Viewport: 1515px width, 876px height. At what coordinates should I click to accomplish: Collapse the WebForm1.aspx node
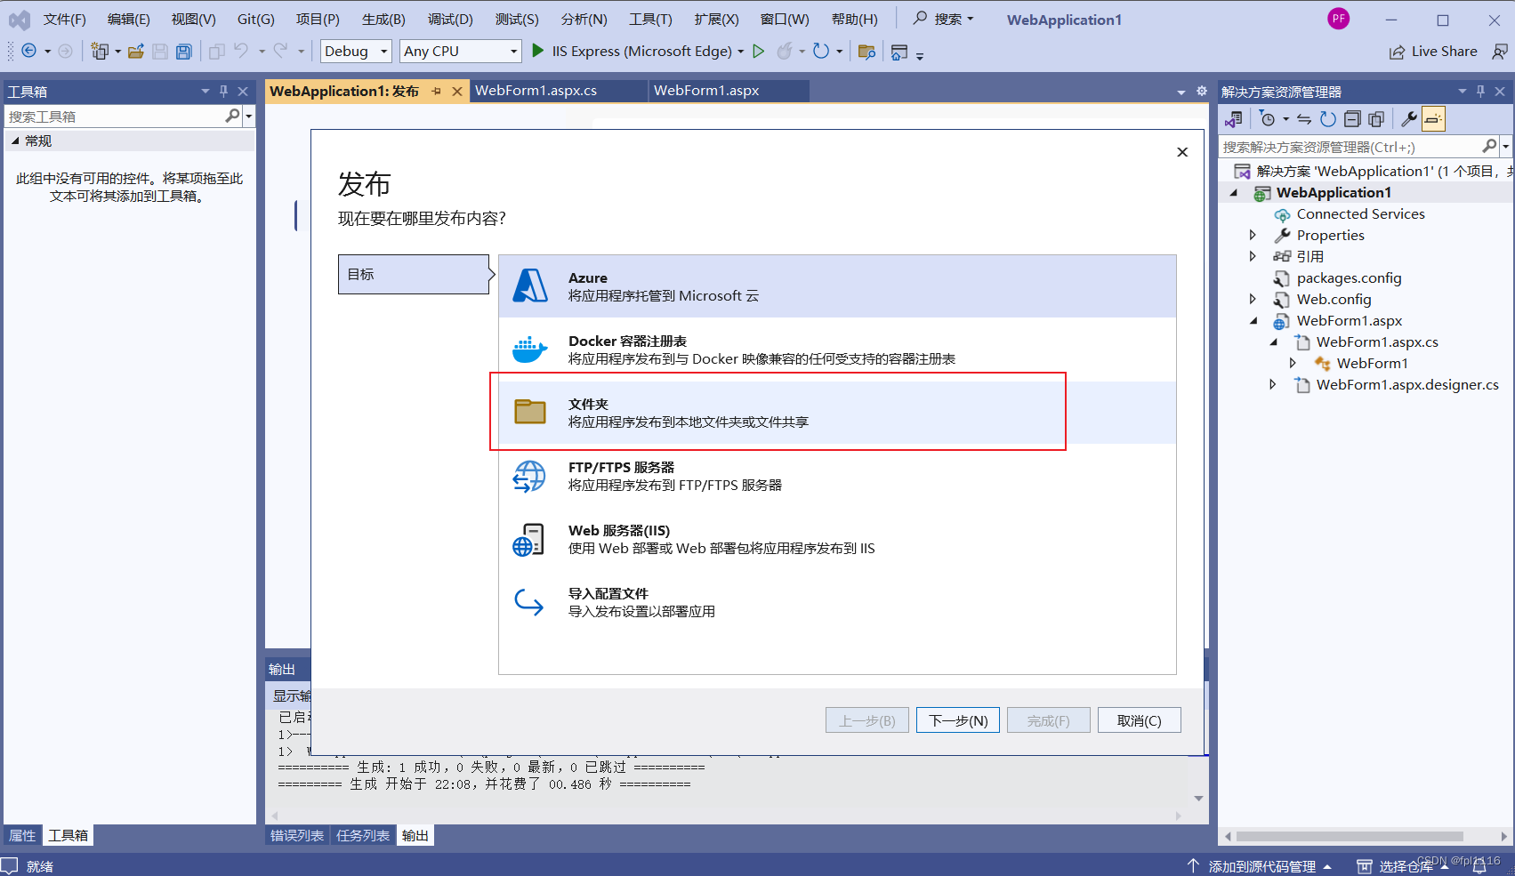[x=1253, y=321]
